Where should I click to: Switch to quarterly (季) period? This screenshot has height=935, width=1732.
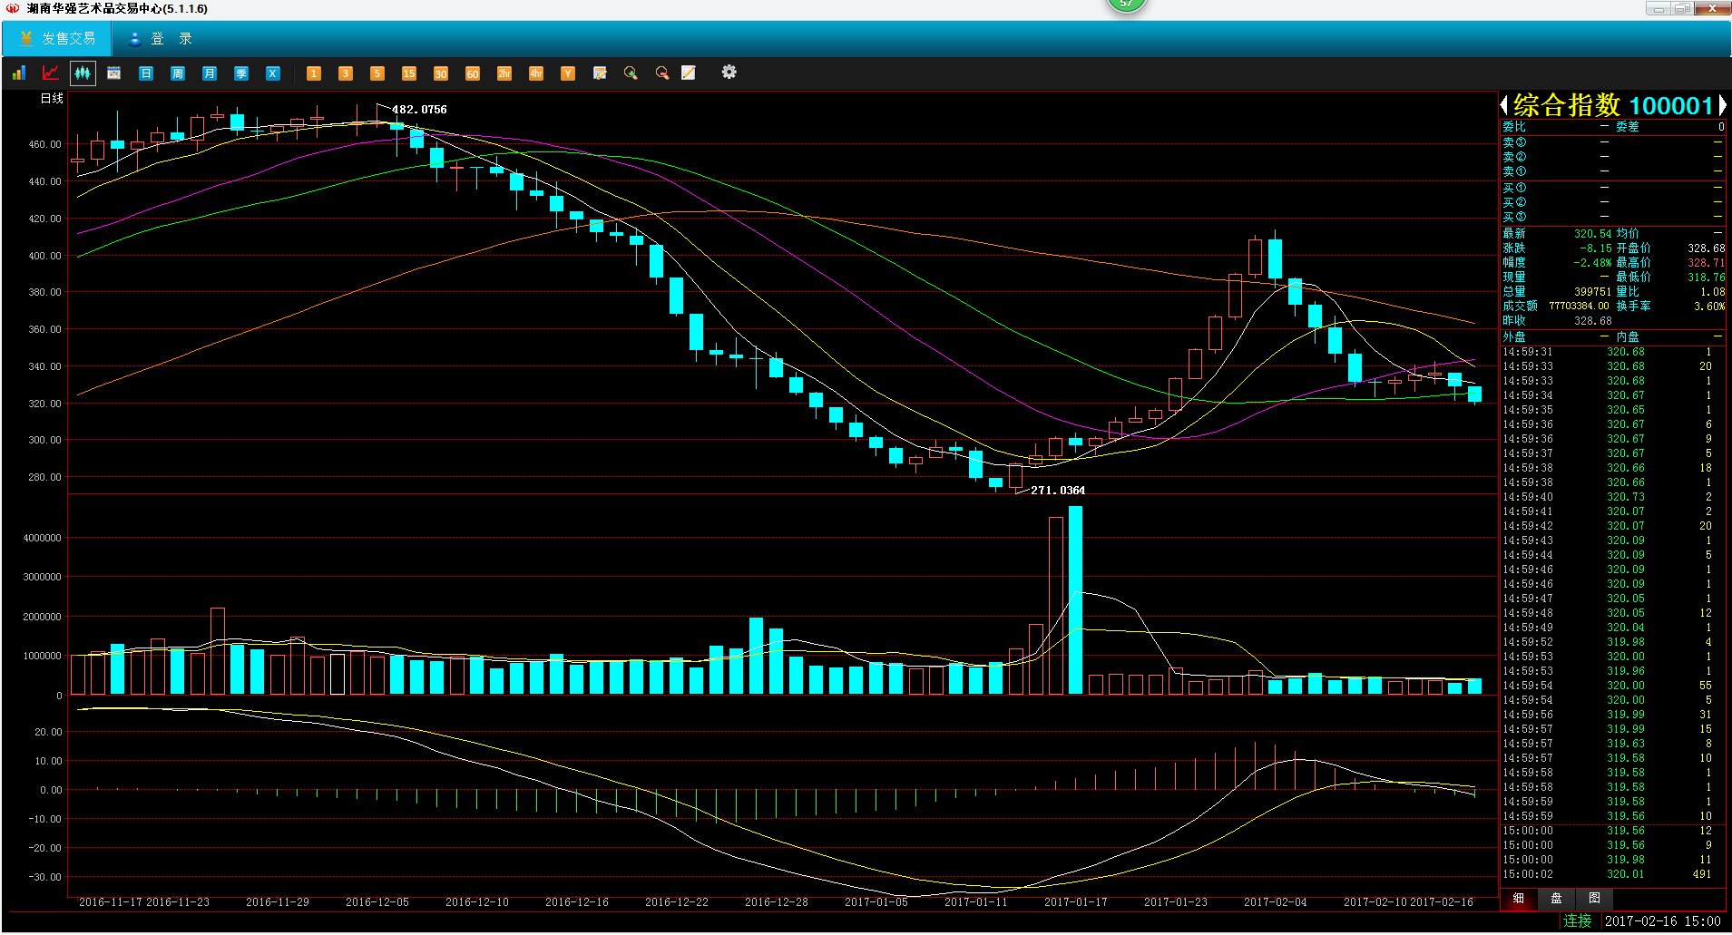click(241, 73)
